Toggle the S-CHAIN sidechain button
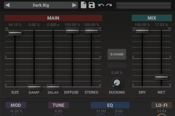This screenshot has width=175, height=116. click(x=117, y=54)
